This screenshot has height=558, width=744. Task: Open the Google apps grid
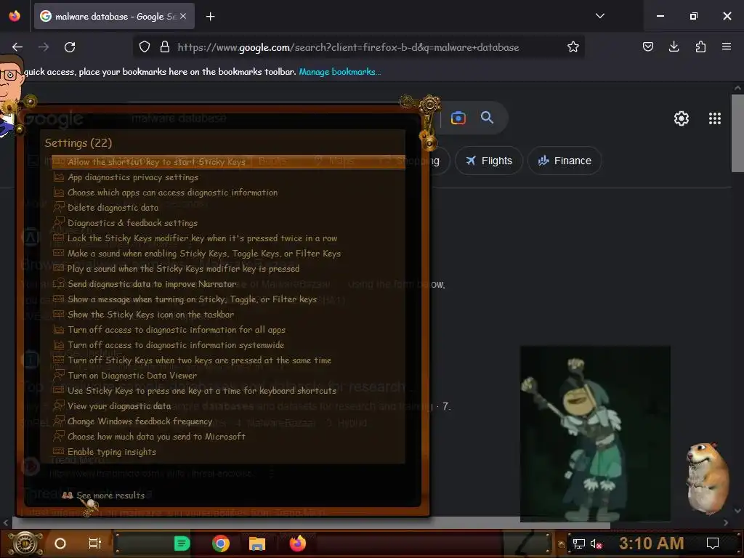coord(715,118)
